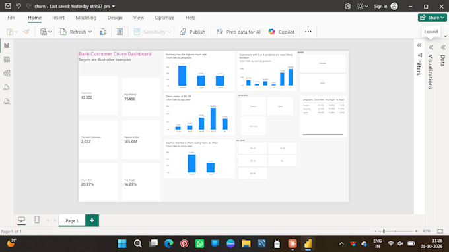Select desktop layout icon at the bottom
Image resolution: width=449 pixels, height=252 pixels.
[21, 220]
